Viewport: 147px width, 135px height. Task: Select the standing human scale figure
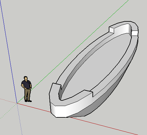tap(26, 89)
